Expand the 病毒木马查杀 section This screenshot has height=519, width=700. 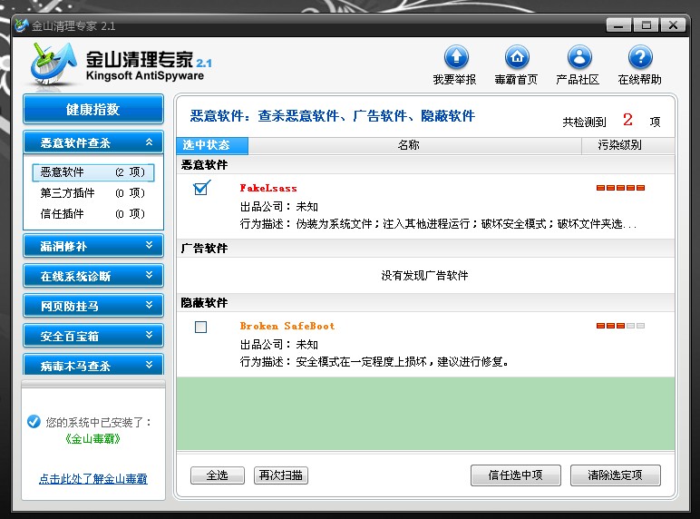[x=93, y=365]
